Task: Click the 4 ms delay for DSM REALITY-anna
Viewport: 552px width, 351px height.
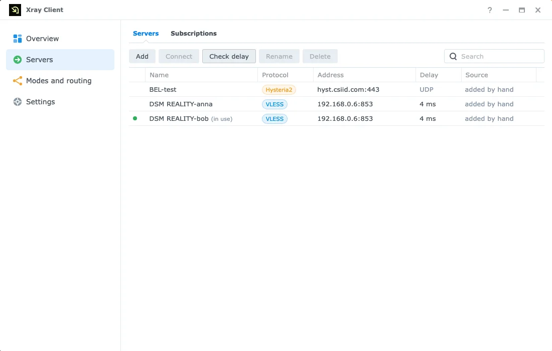Action: (428, 104)
